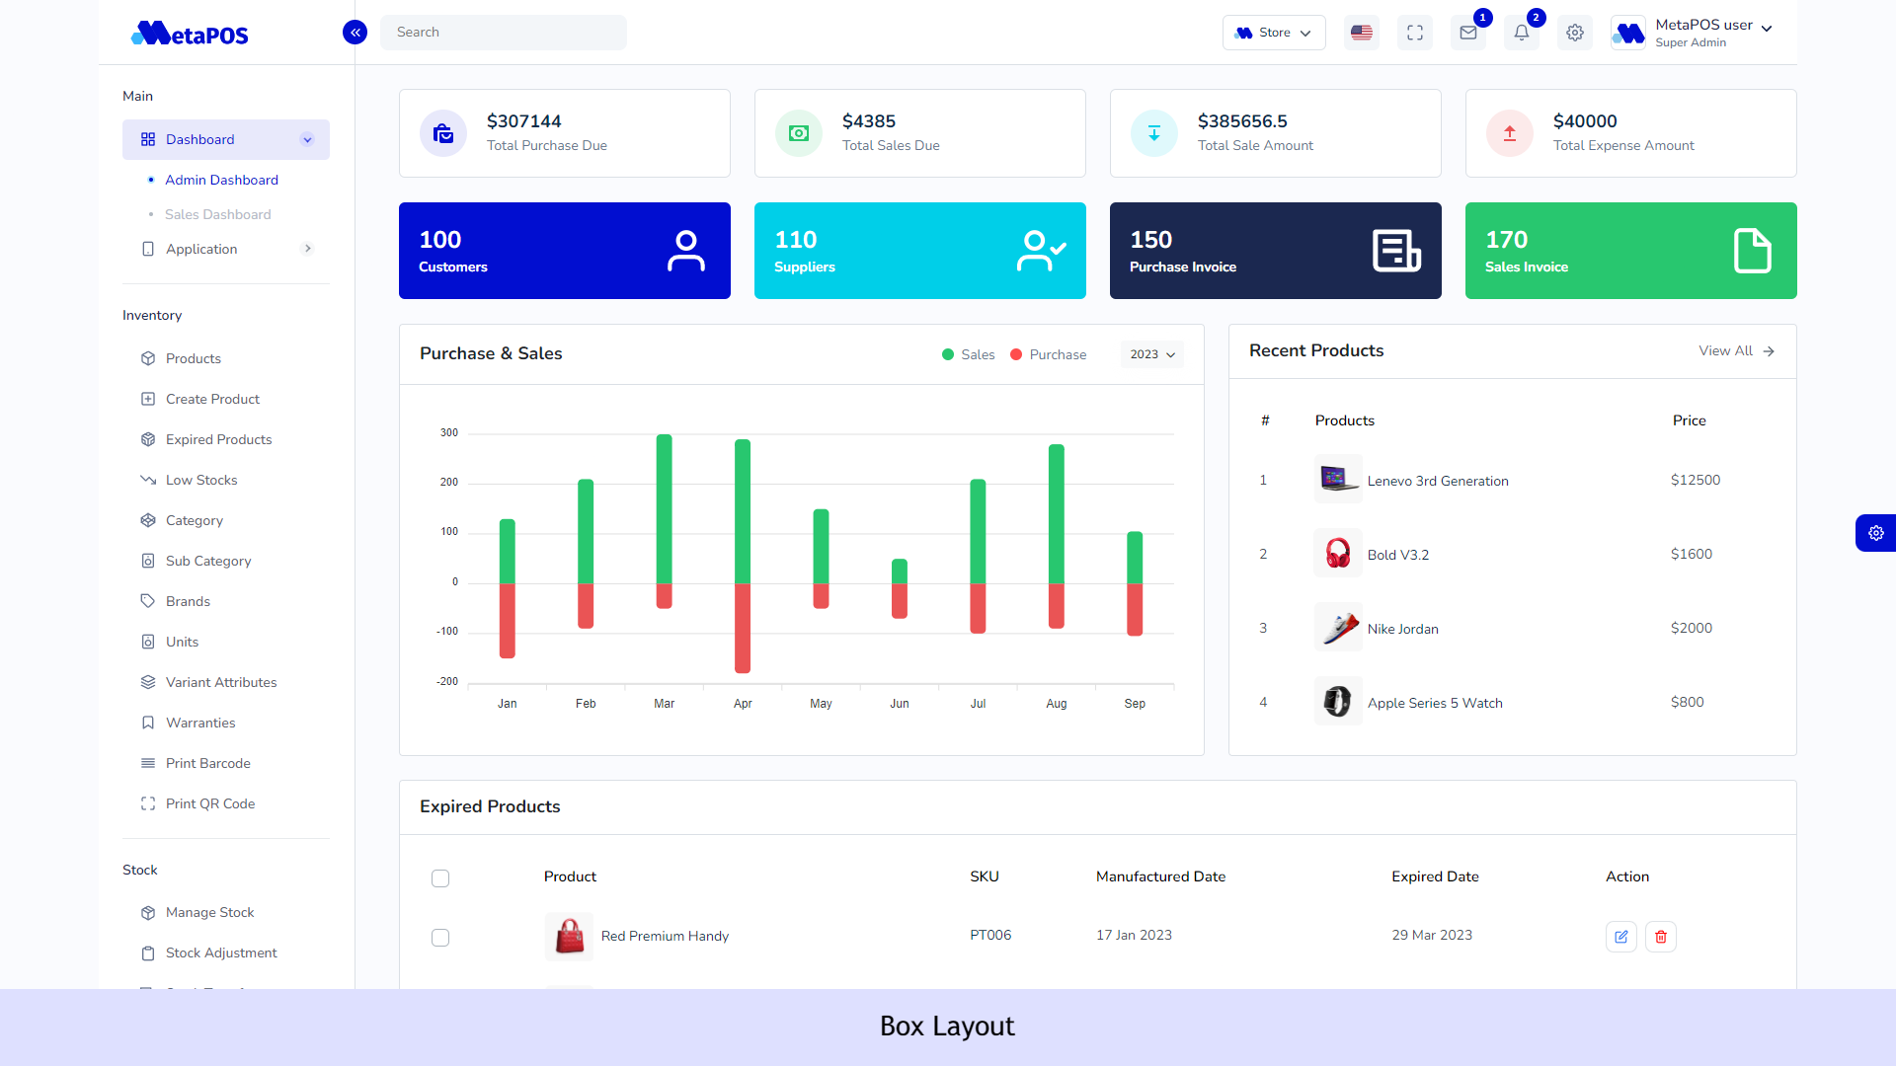Toggle the Purchase series in chart legend
Viewport: 1896px width, 1066px height.
1049,354
